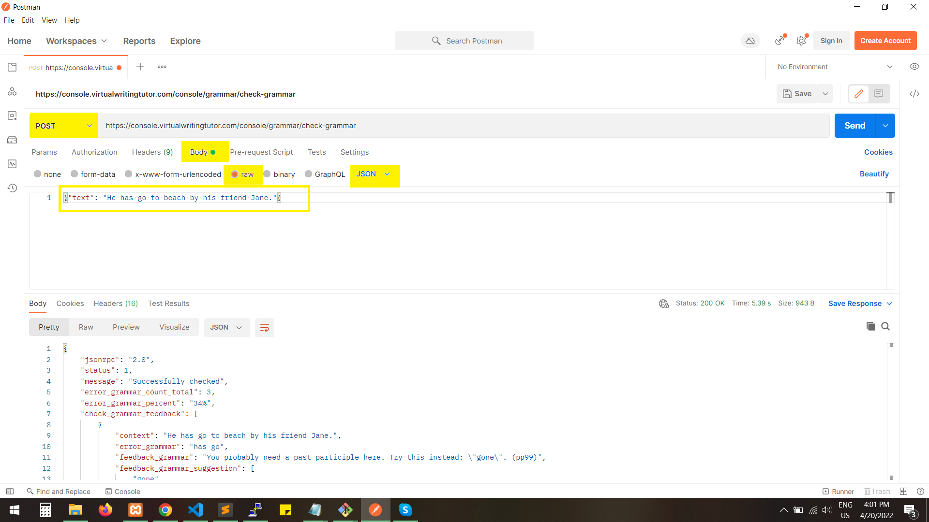Click the offline cloud sync icon
The height and width of the screenshot is (522, 929).
tap(750, 41)
